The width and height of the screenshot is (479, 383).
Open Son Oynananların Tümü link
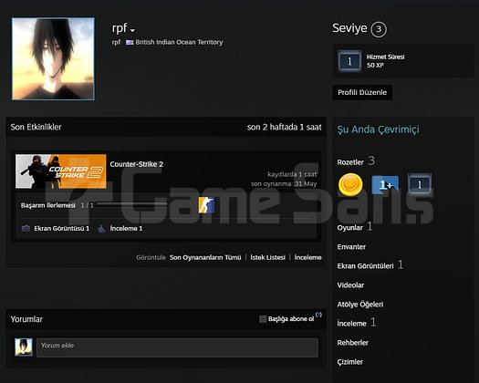click(x=205, y=257)
